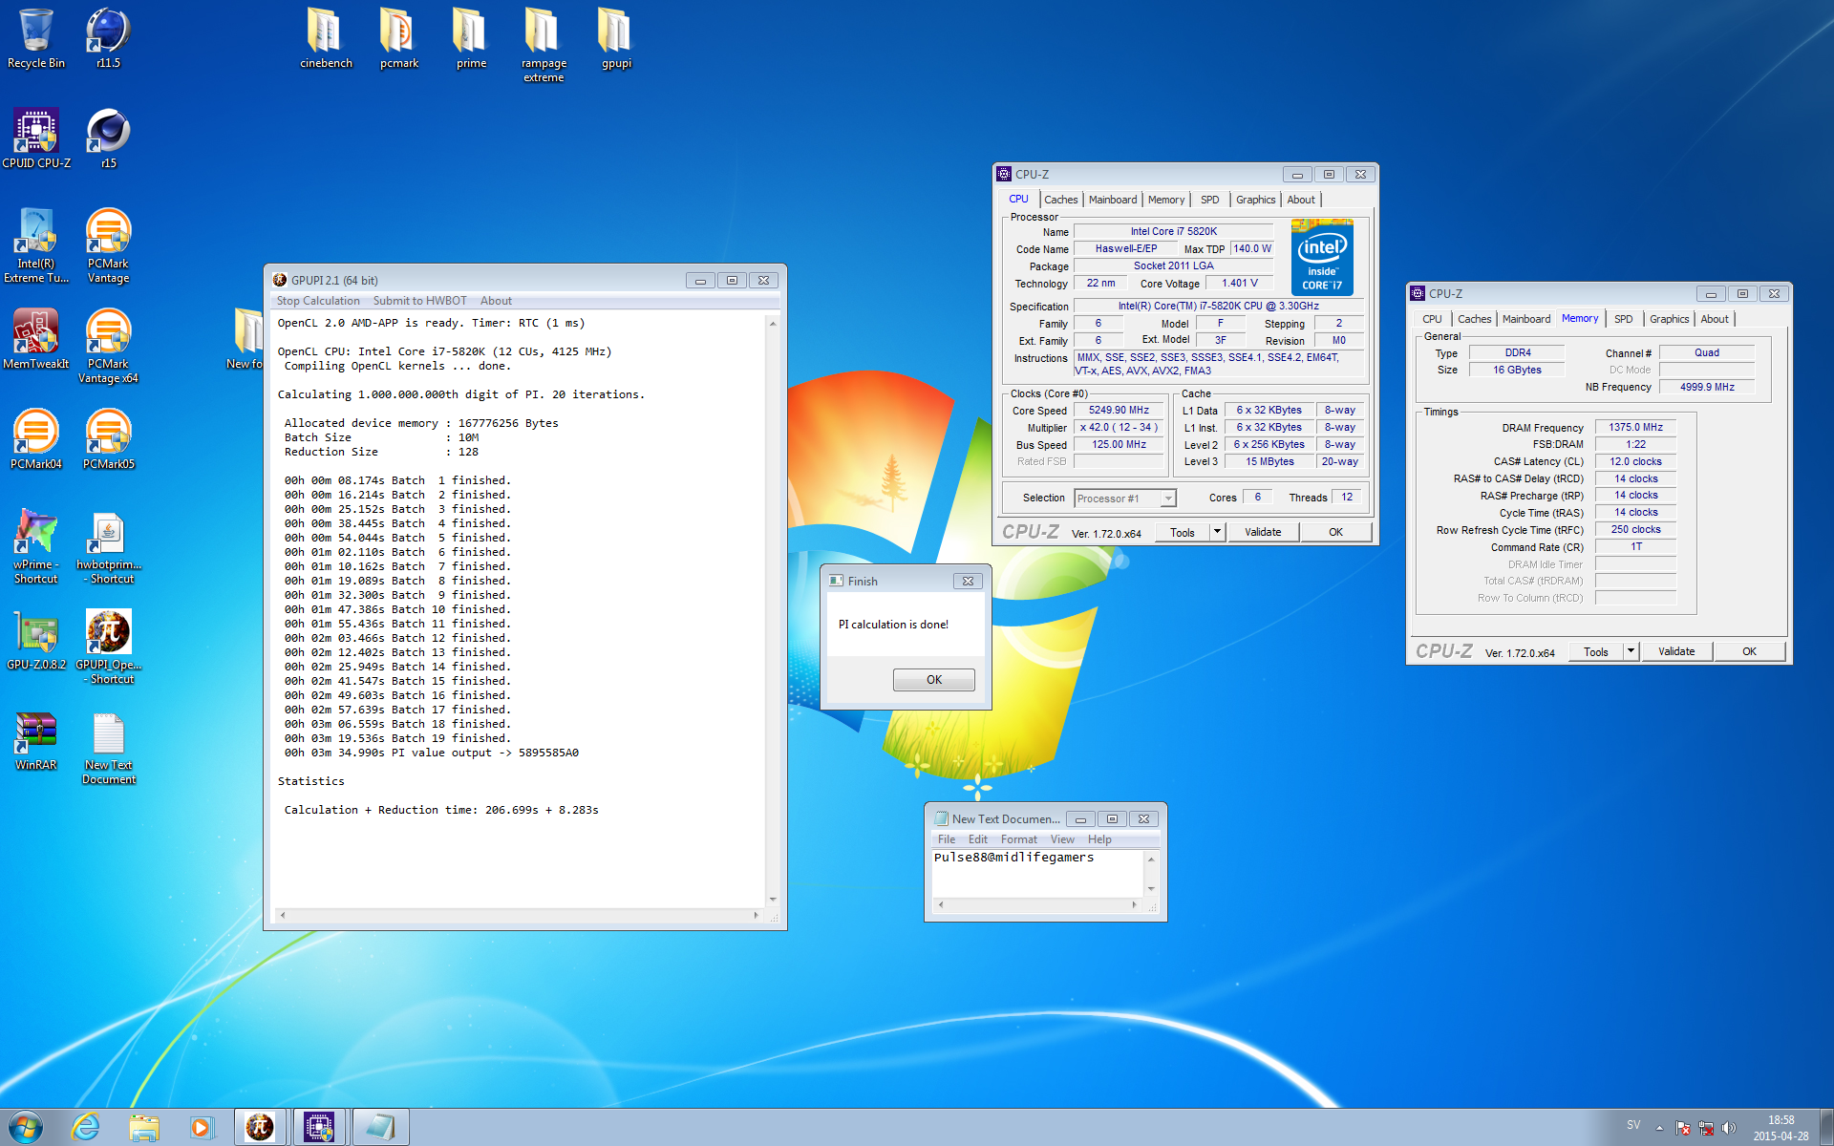Open PCMark05 desktop shortcut
The image size is (1834, 1146).
(108, 439)
